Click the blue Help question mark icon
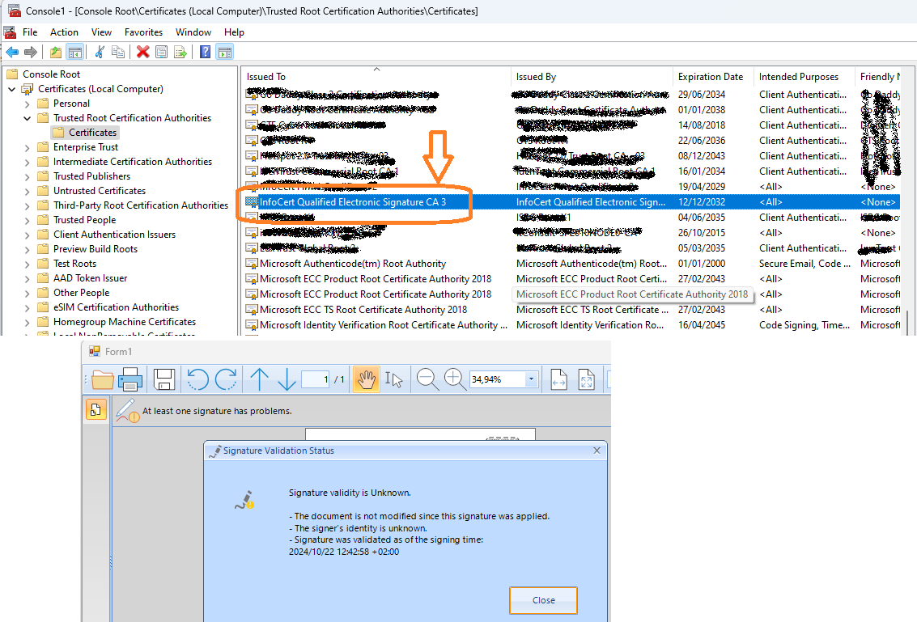 [206, 52]
